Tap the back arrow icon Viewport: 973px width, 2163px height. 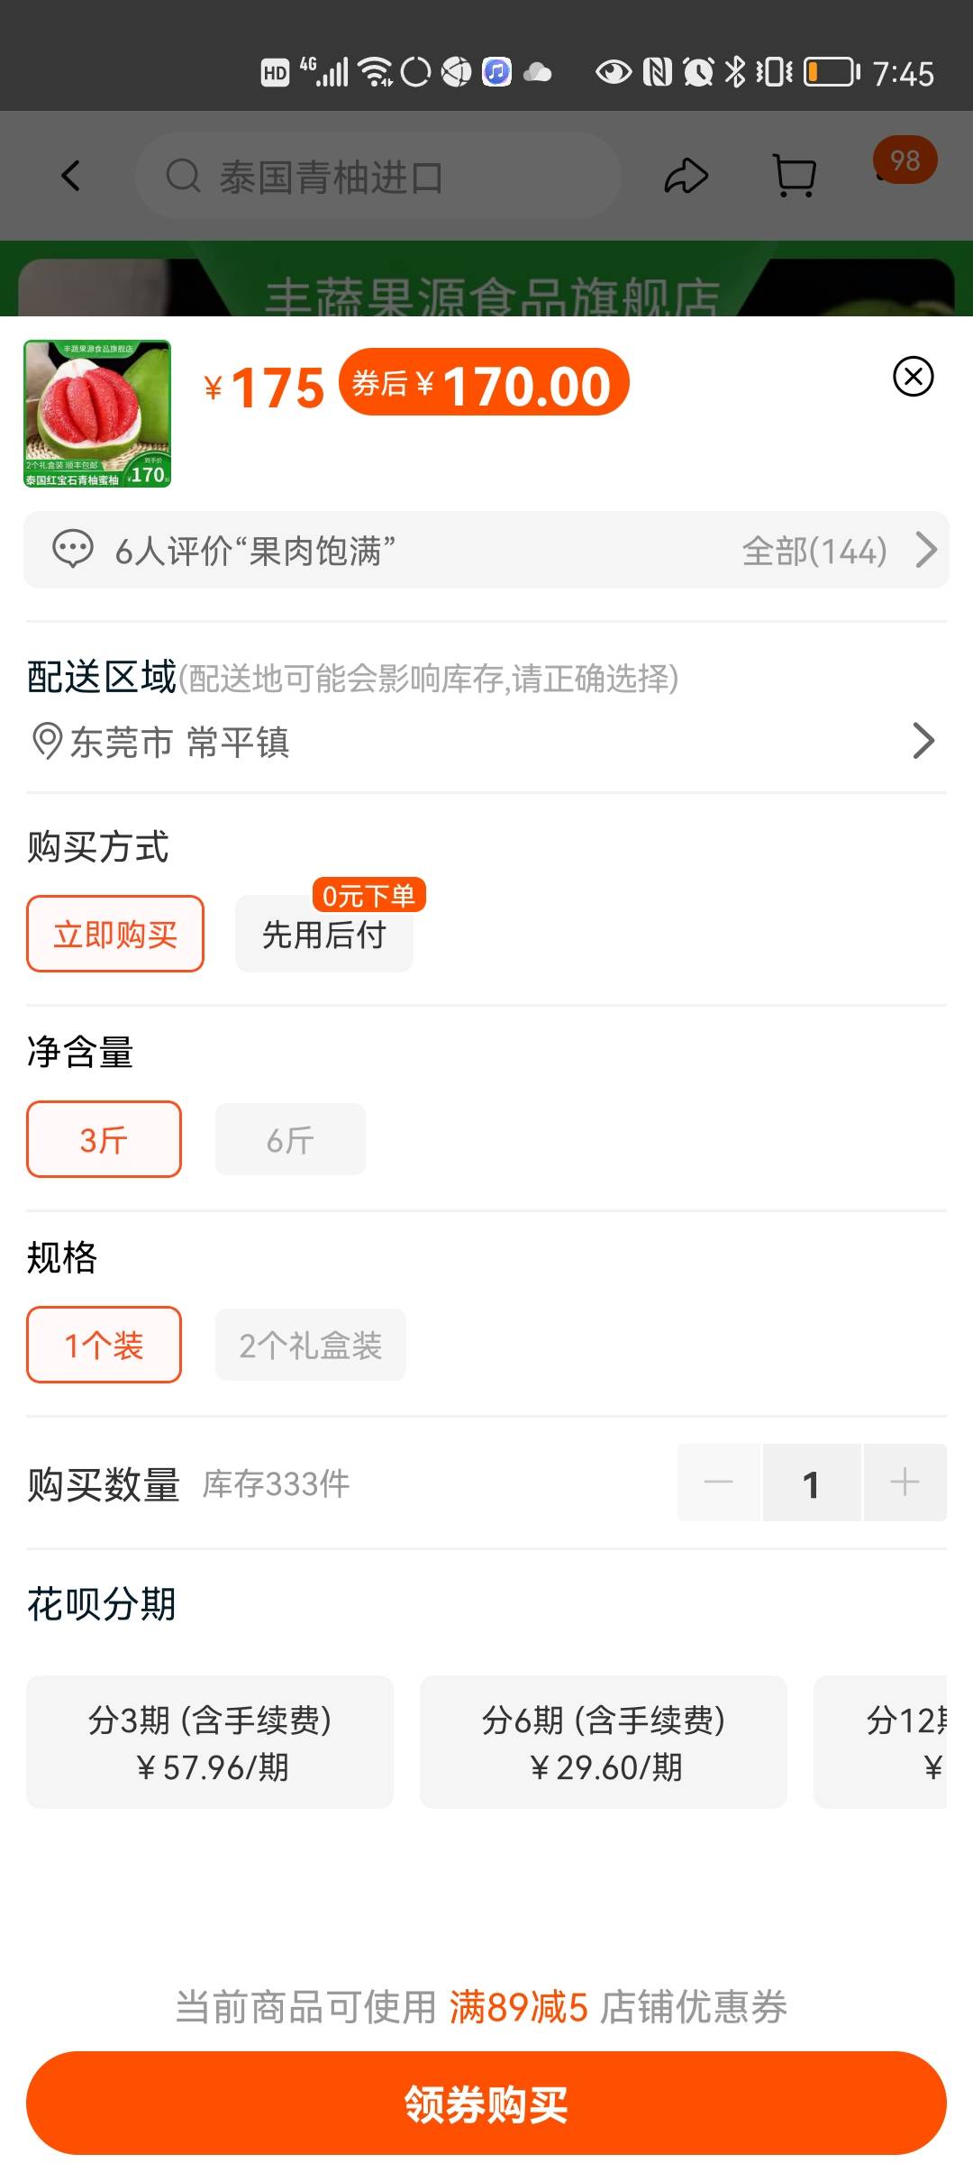point(71,176)
